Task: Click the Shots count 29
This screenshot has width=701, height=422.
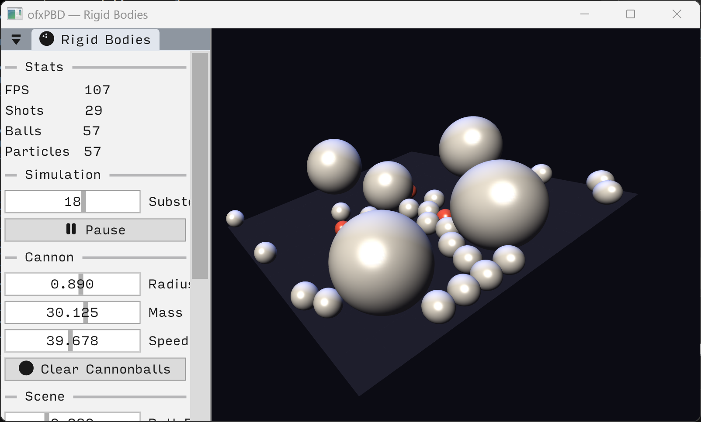Action: point(94,110)
